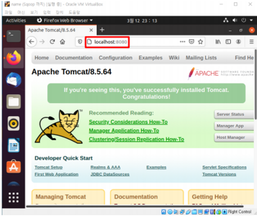Screen dimensions: 257x217
Task: Reload the current page
Action: pos(52,42)
